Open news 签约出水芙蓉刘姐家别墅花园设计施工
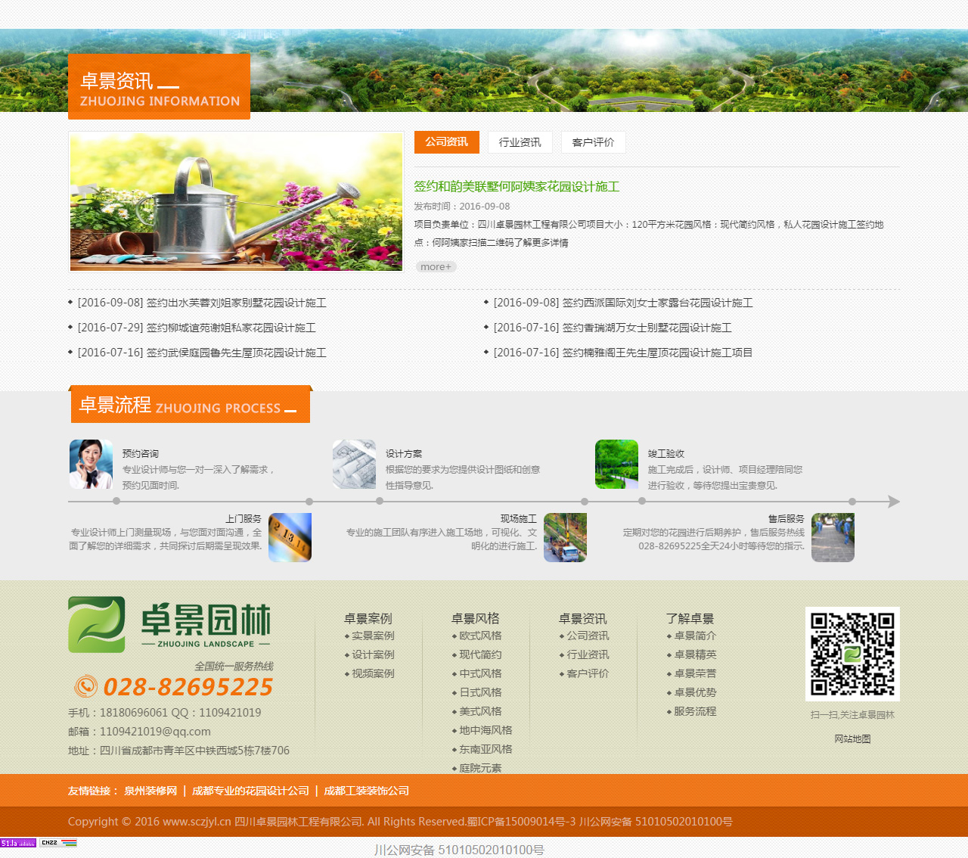968x858 pixels. pyautogui.click(x=235, y=303)
